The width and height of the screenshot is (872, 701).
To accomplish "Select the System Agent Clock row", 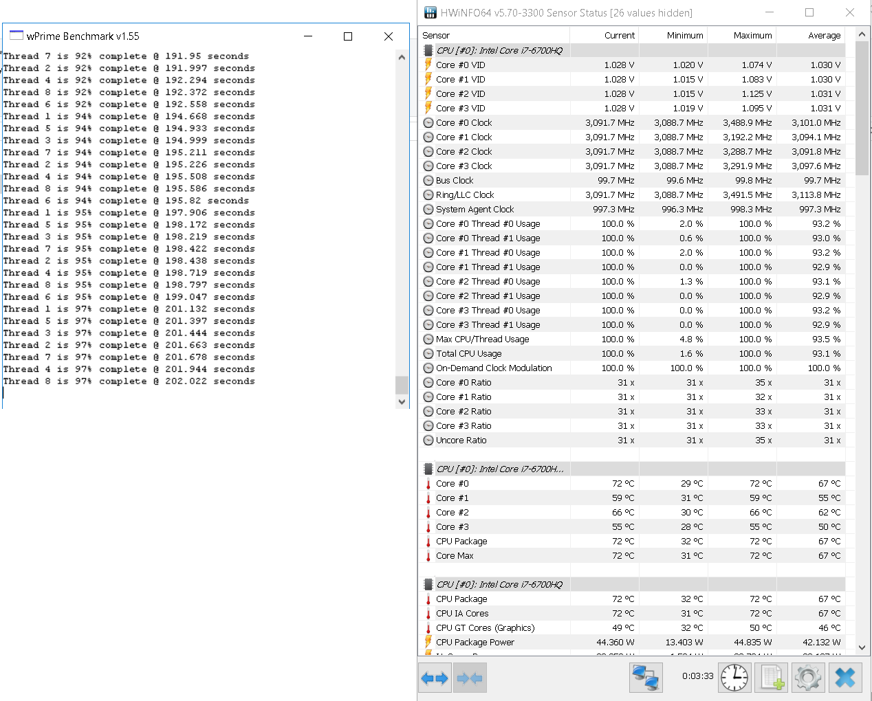I will pos(632,209).
